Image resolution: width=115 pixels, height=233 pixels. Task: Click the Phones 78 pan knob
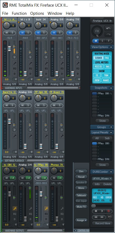(x=54, y=171)
